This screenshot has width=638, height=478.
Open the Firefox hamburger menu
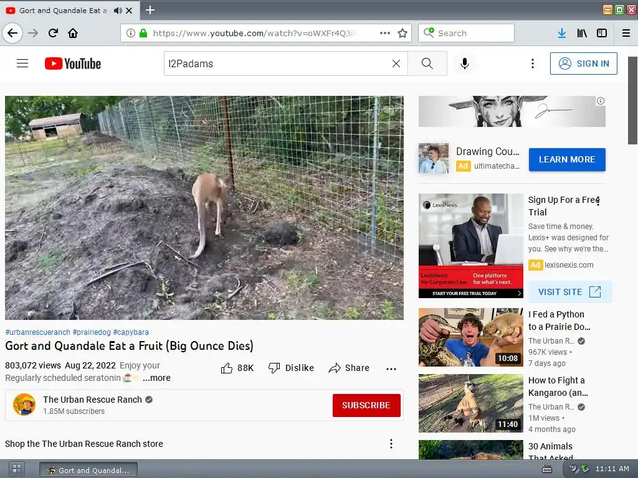pyautogui.click(x=626, y=33)
